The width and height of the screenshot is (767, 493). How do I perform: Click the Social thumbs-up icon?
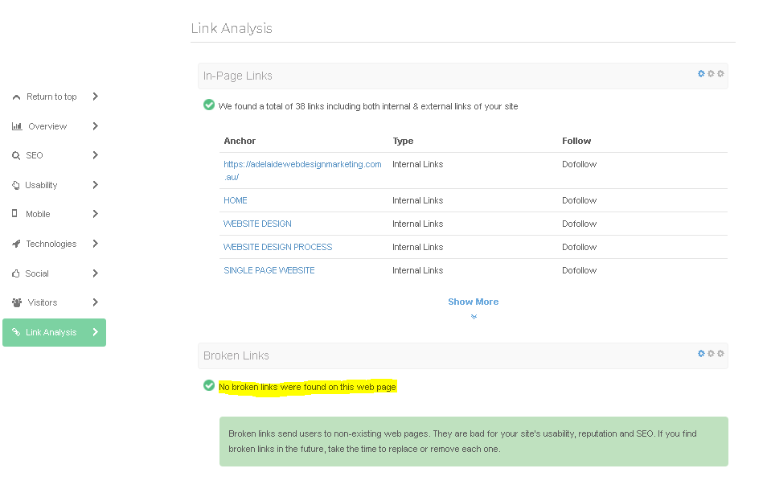click(x=16, y=273)
